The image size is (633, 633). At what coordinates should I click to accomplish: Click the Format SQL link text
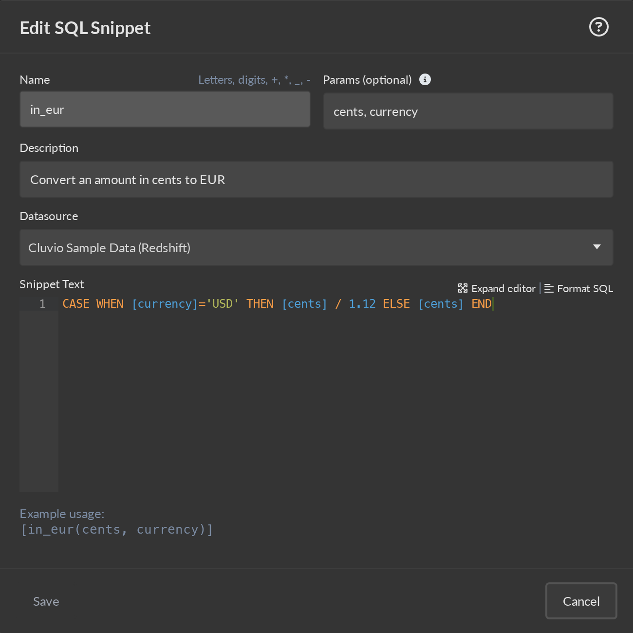(585, 288)
